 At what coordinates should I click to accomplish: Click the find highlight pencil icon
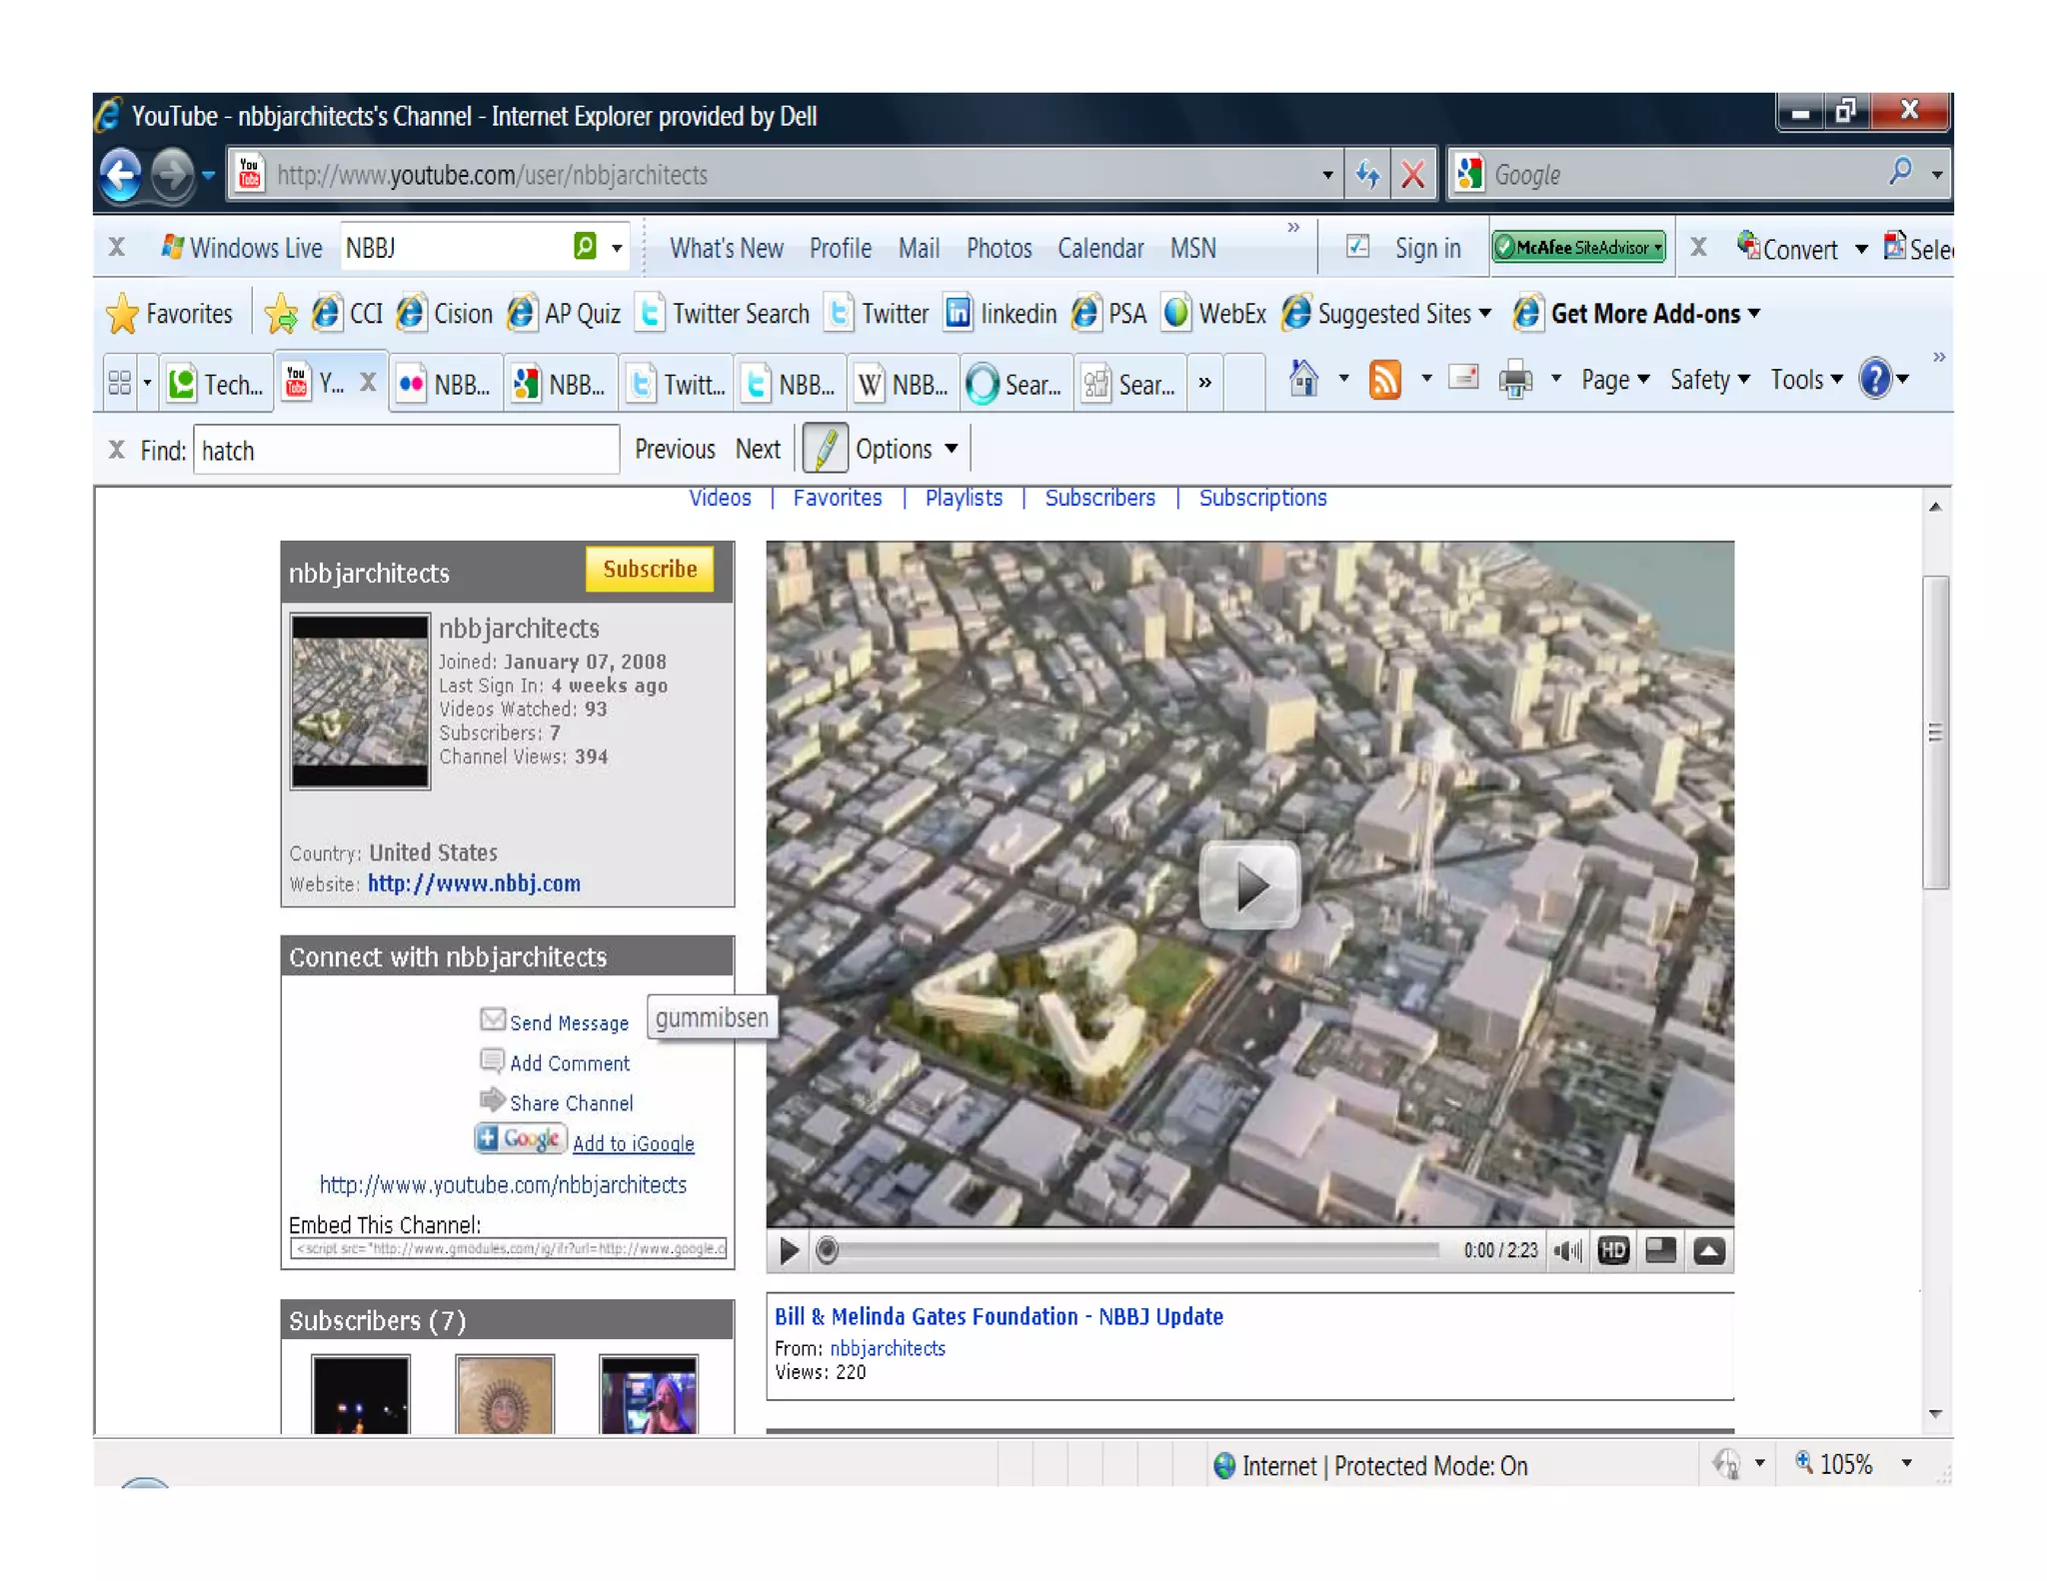825,449
